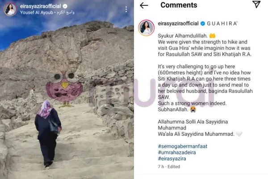The height and width of the screenshot is (179, 268).
Task: Tap the back arrow beside Comments
Action: pos(144,5)
